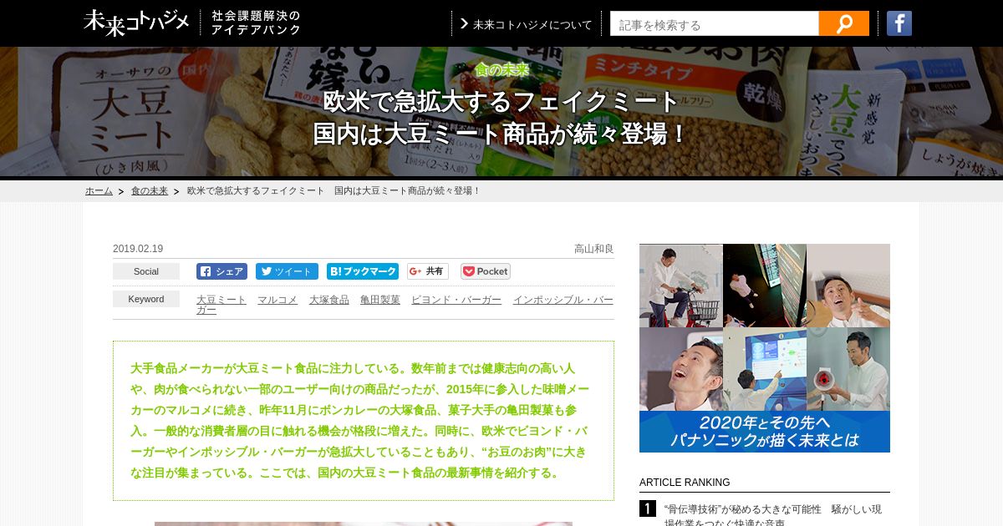The height and width of the screenshot is (526, 1003).
Task: Share article with Facebook シェア button
Action: coord(221,271)
